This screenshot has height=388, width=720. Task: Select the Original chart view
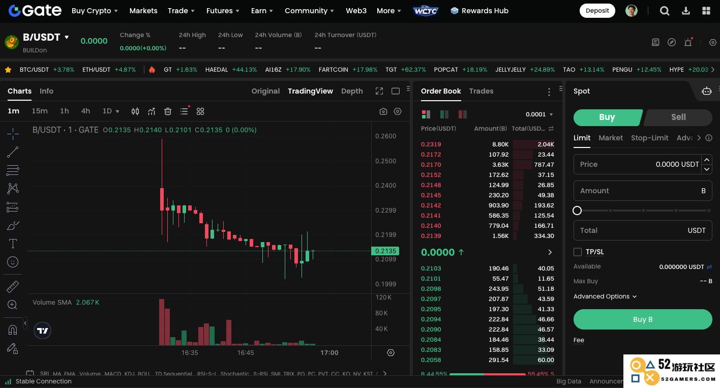(x=265, y=91)
